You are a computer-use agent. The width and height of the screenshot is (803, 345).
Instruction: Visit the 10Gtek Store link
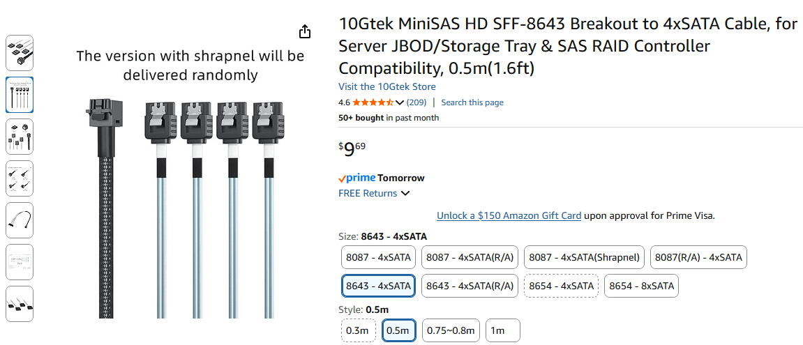click(387, 86)
